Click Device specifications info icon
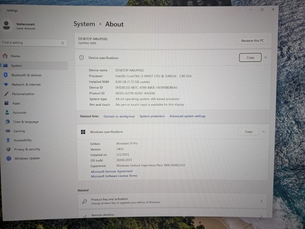The width and height of the screenshot is (305, 229). 81,57
